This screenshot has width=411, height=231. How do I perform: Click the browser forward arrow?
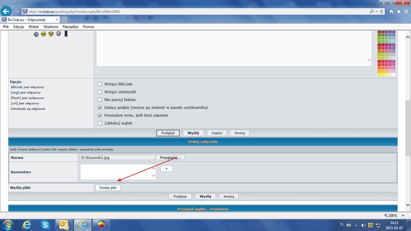16,11
